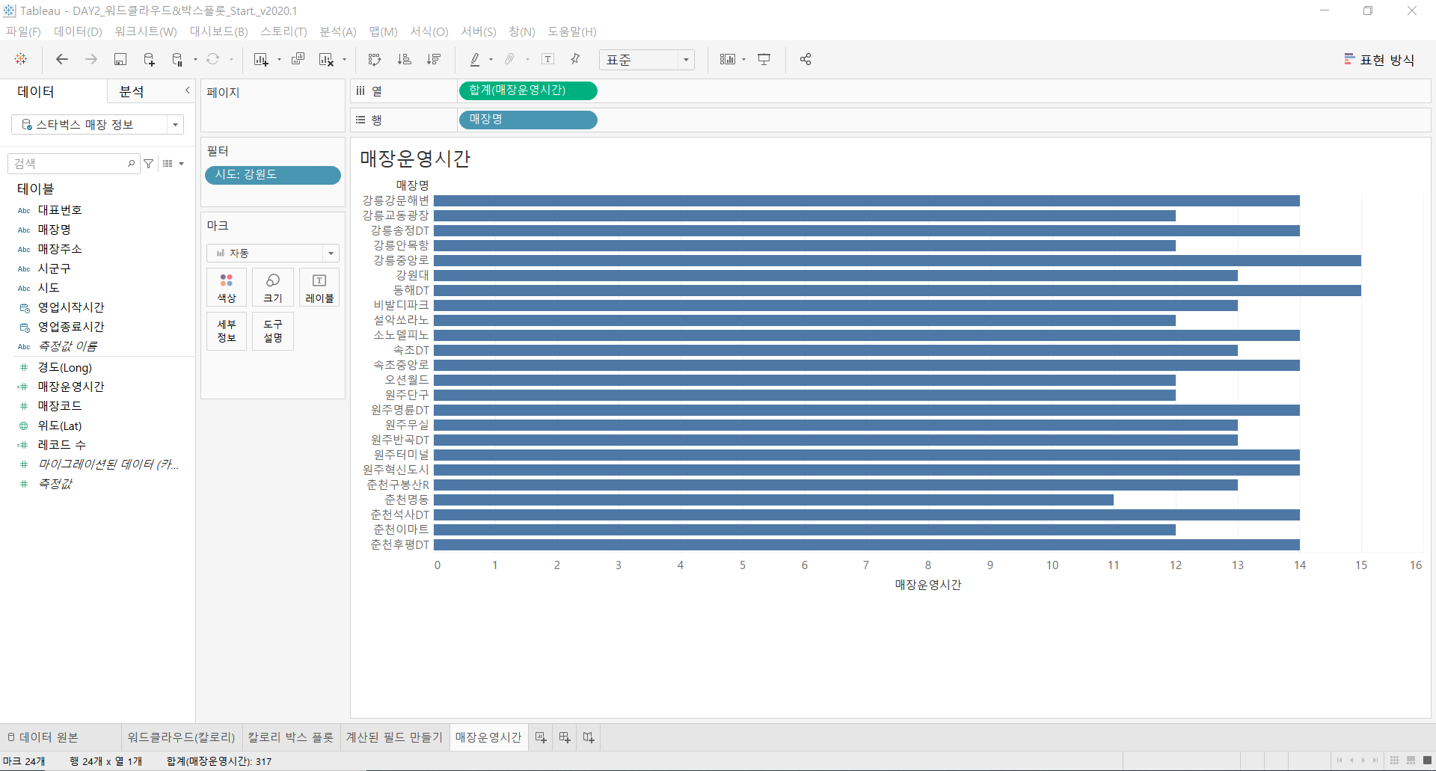Sort ascending toolbar icon

click(404, 59)
